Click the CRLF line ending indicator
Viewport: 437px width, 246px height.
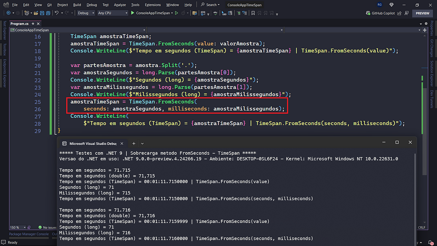click(x=422, y=227)
